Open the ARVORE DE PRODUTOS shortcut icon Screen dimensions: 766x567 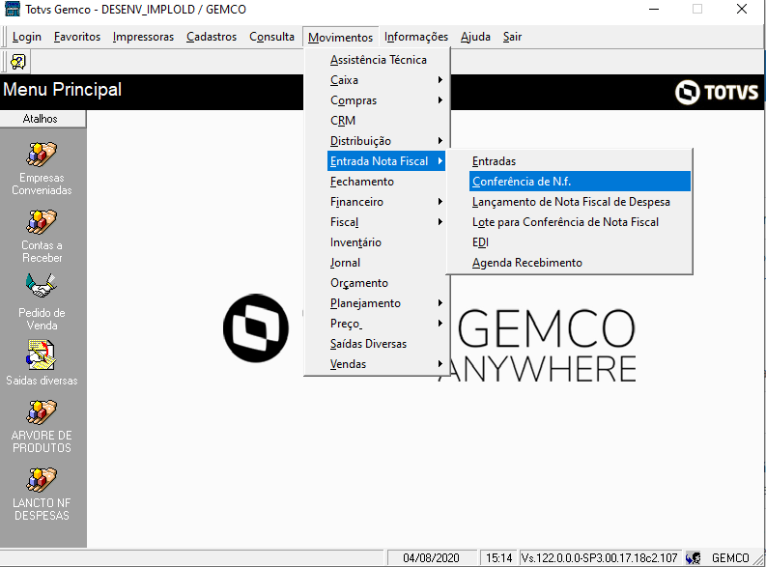click(42, 412)
